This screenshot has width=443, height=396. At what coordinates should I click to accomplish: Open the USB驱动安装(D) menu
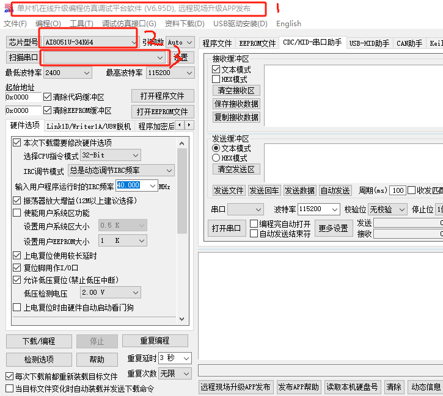[240, 24]
